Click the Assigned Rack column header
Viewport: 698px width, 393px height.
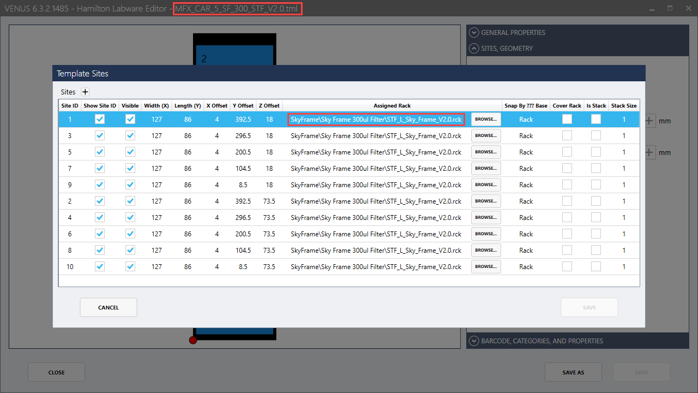[x=392, y=105]
